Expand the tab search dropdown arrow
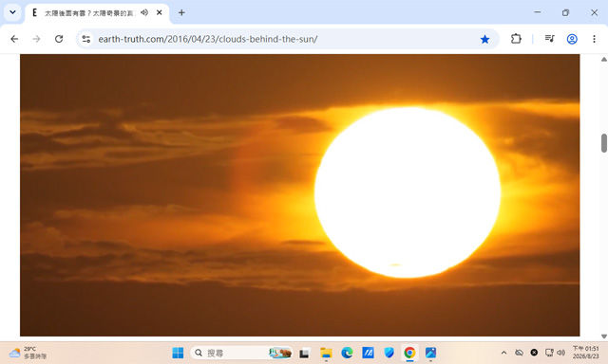Viewport: 608px width, 364px height. click(x=12, y=12)
